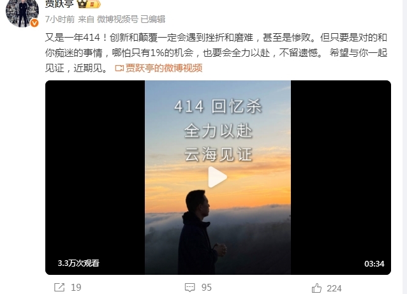Click the 微博视频号 source link
Viewport: 407px width, 294px height.
point(117,19)
